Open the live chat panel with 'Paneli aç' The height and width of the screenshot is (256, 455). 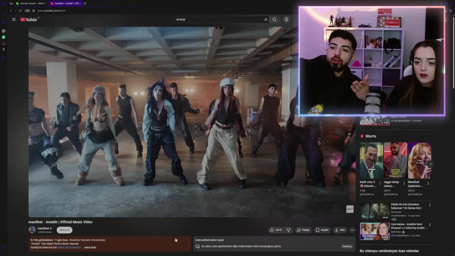[347, 246]
